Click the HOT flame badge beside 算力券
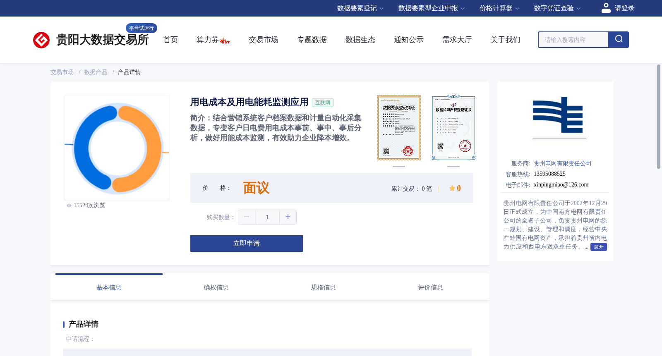The width and height of the screenshot is (662, 356). point(225,41)
